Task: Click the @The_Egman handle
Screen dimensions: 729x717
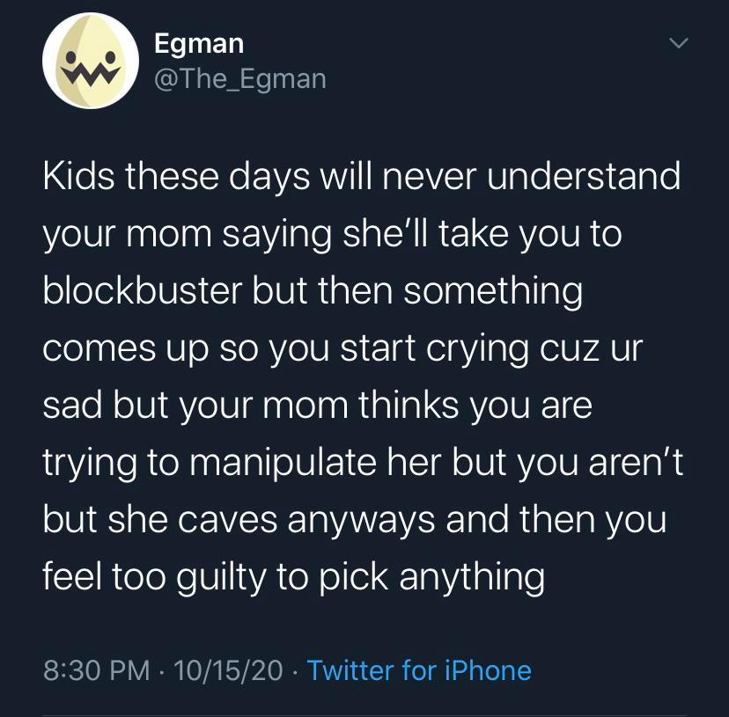Action: tap(239, 79)
